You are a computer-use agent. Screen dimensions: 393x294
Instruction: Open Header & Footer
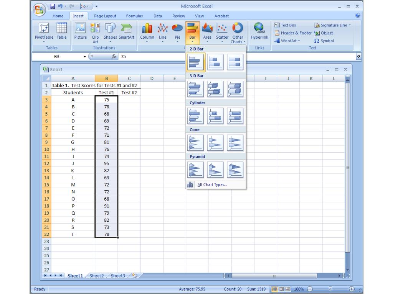293,33
